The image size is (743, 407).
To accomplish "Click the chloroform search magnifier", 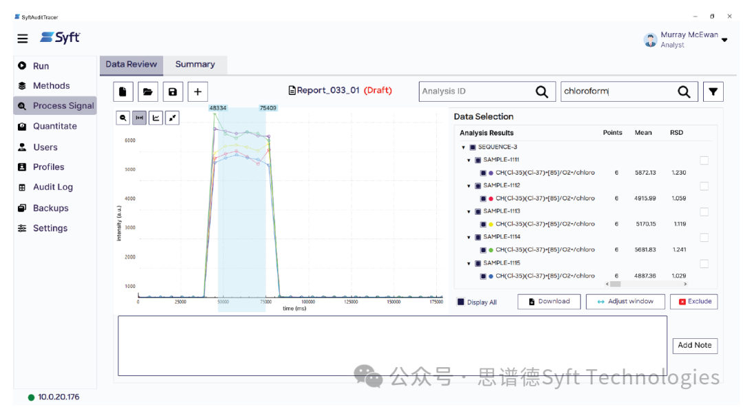I will pyautogui.click(x=684, y=91).
